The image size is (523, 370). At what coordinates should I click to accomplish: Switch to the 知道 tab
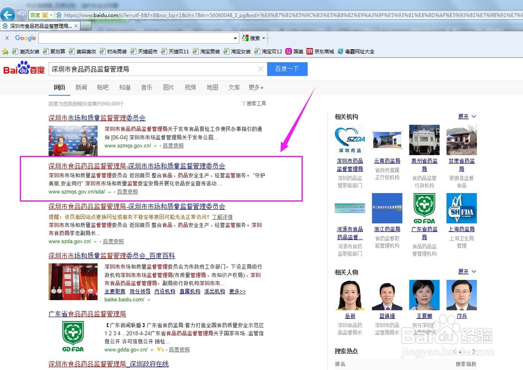125,87
